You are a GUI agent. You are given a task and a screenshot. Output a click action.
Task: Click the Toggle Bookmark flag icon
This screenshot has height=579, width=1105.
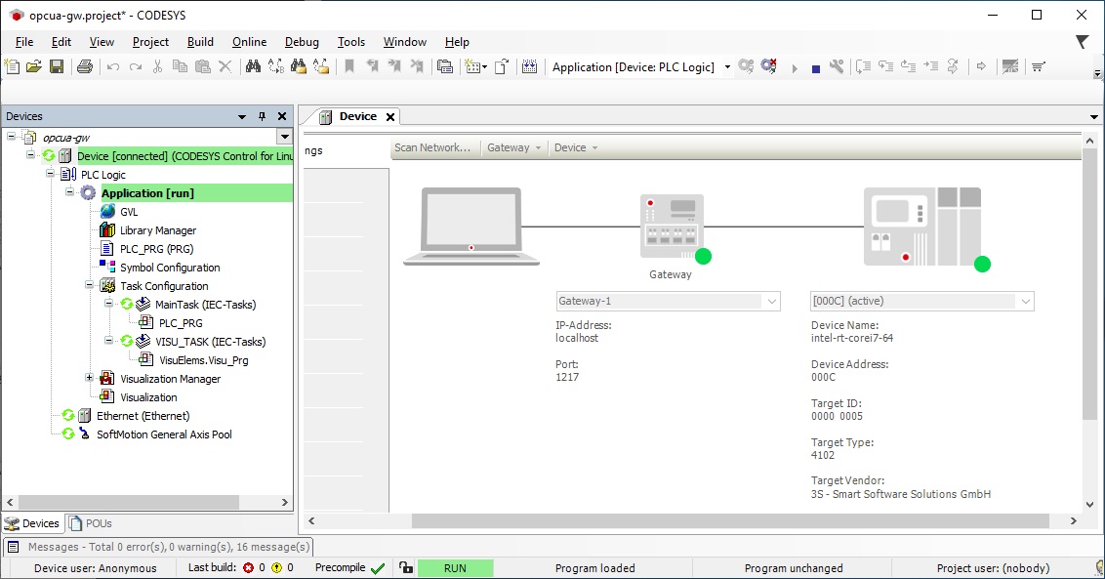click(349, 67)
